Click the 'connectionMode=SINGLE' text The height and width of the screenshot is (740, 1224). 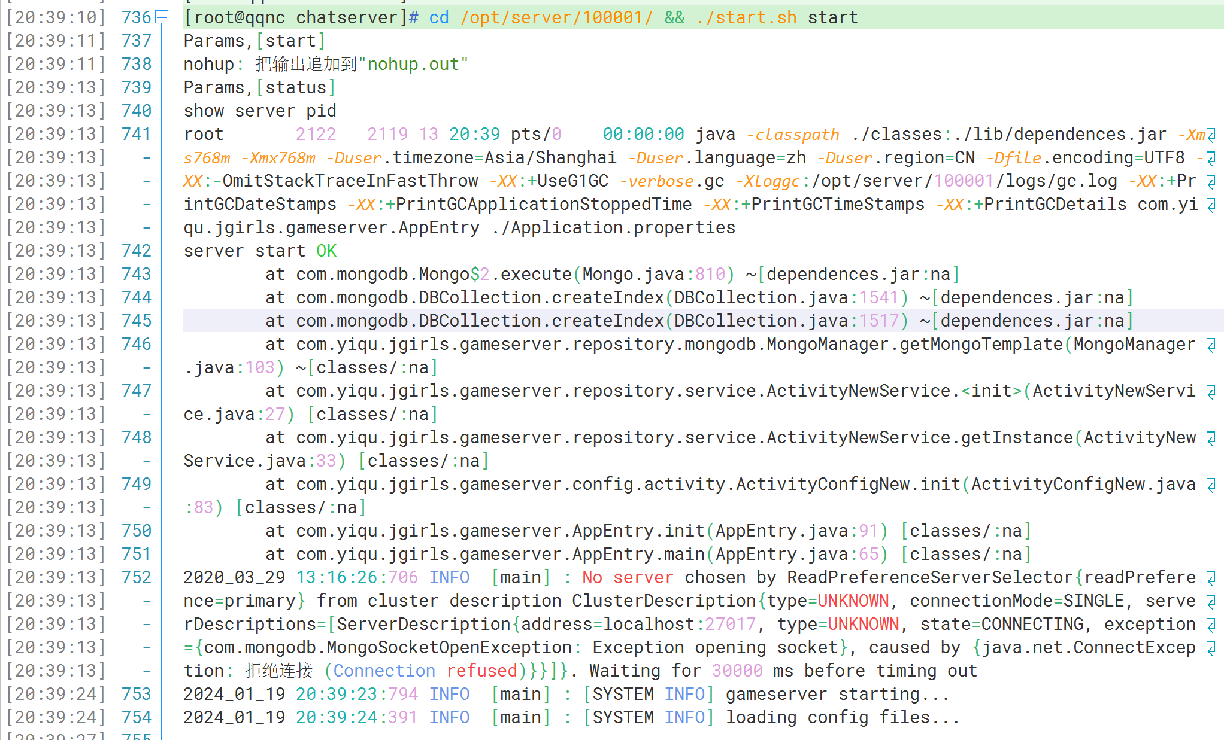click(x=1017, y=601)
